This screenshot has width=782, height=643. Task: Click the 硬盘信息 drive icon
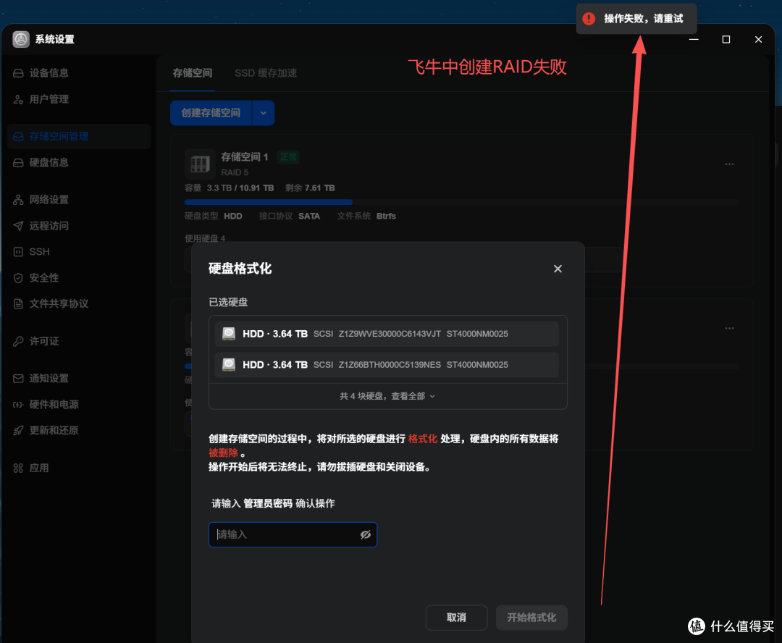click(x=18, y=163)
